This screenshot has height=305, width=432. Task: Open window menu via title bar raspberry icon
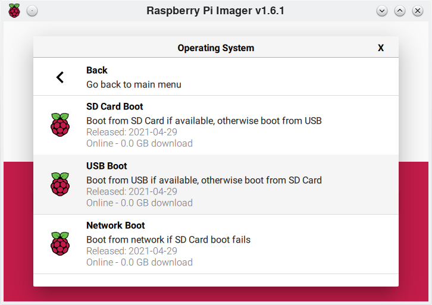(14, 11)
